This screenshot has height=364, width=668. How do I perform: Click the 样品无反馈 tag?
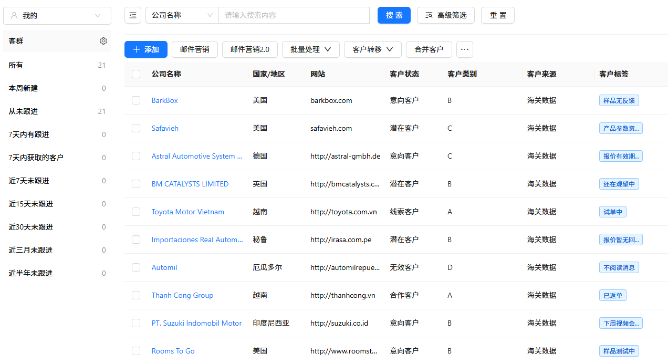[x=619, y=100]
